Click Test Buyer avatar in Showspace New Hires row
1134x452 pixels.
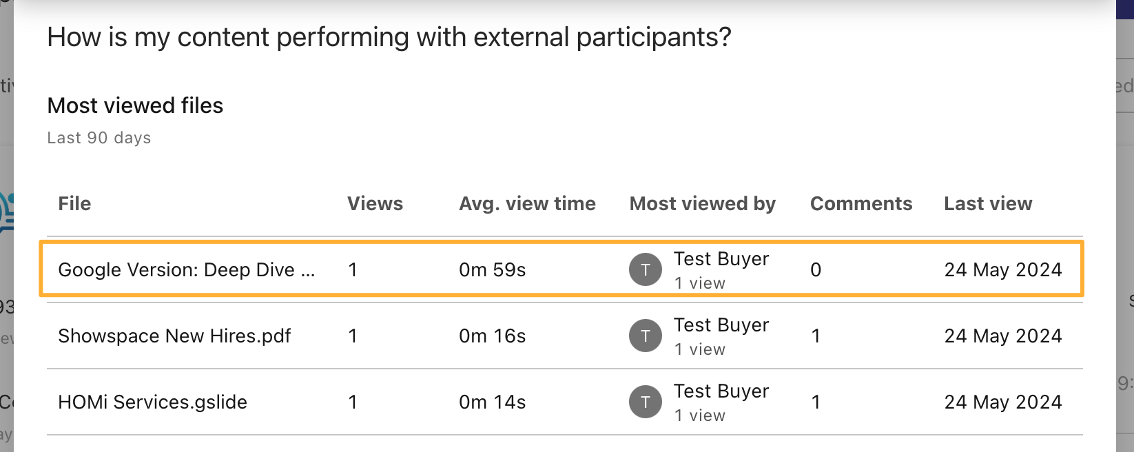click(x=646, y=336)
